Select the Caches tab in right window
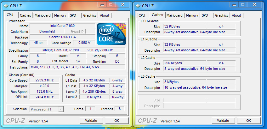The width and height of the screenshot is (267, 129). coord(157,15)
